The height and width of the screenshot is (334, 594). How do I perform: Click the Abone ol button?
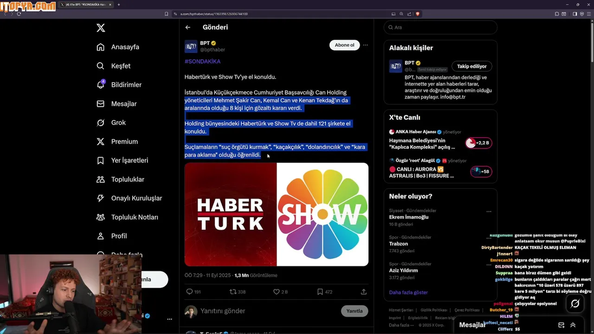pyautogui.click(x=344, y=45)
